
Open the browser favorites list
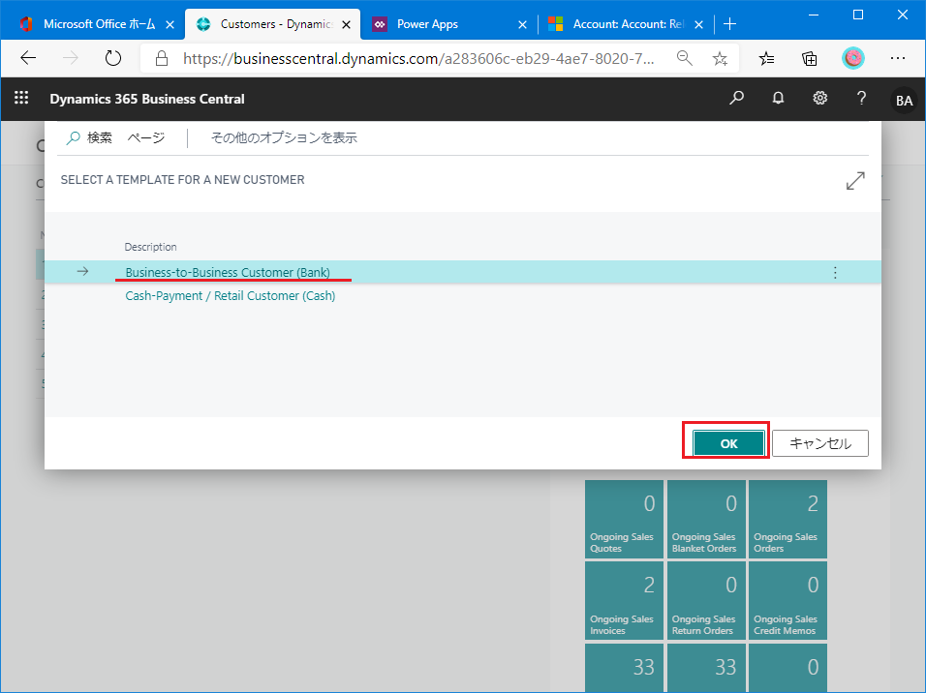tap(766, 58)
